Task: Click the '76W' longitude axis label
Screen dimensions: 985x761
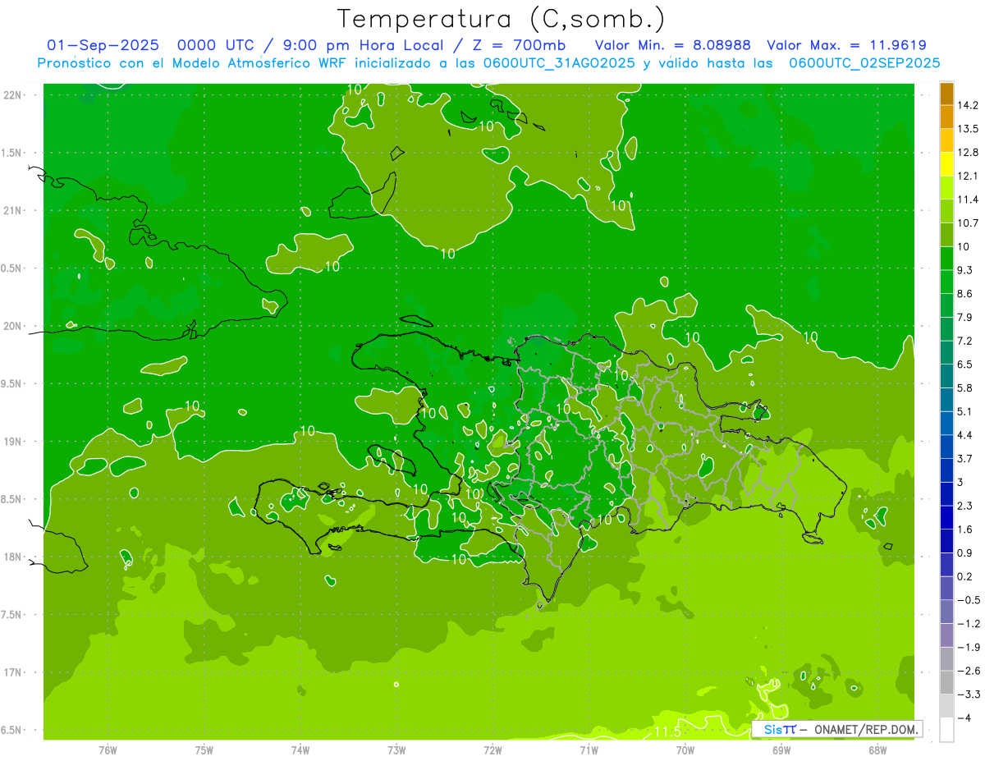Action: 108,750
